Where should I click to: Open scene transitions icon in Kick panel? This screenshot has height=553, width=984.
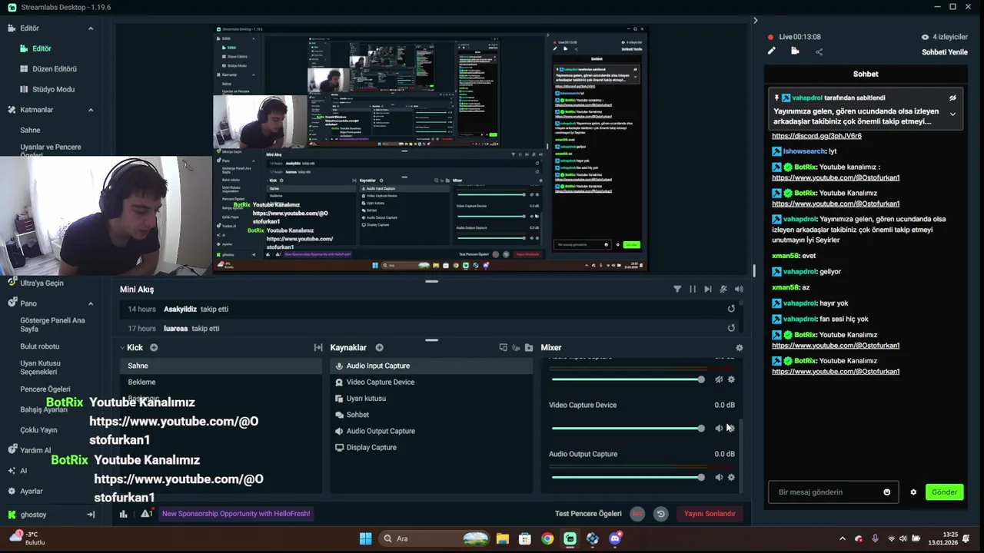pos(318,347)
